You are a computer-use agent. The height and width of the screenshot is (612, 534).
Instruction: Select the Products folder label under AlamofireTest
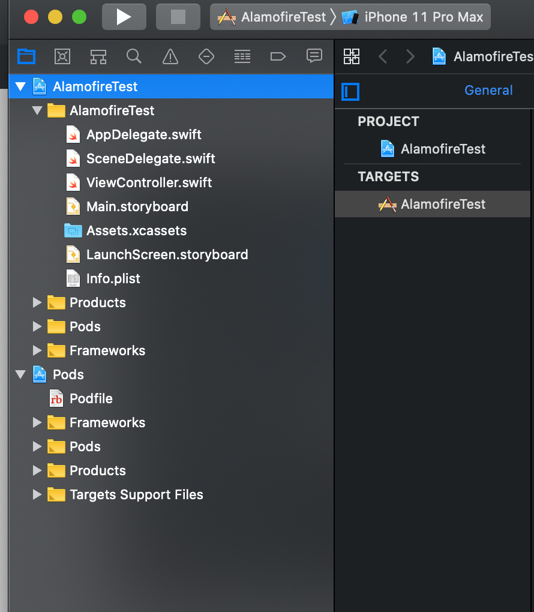point(98,302)
